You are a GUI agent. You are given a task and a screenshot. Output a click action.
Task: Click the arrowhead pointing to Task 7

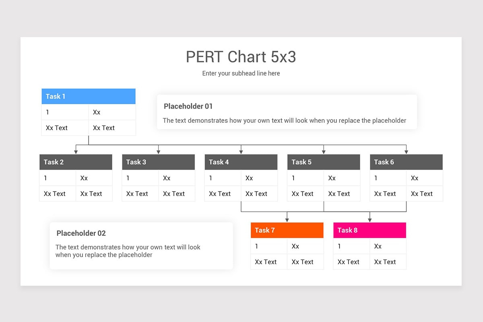(287, 220)
